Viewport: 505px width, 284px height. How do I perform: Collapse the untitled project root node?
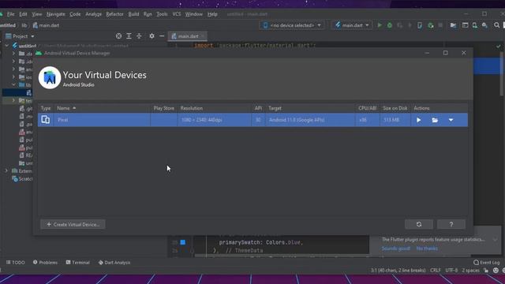click(x=7, y=46)
